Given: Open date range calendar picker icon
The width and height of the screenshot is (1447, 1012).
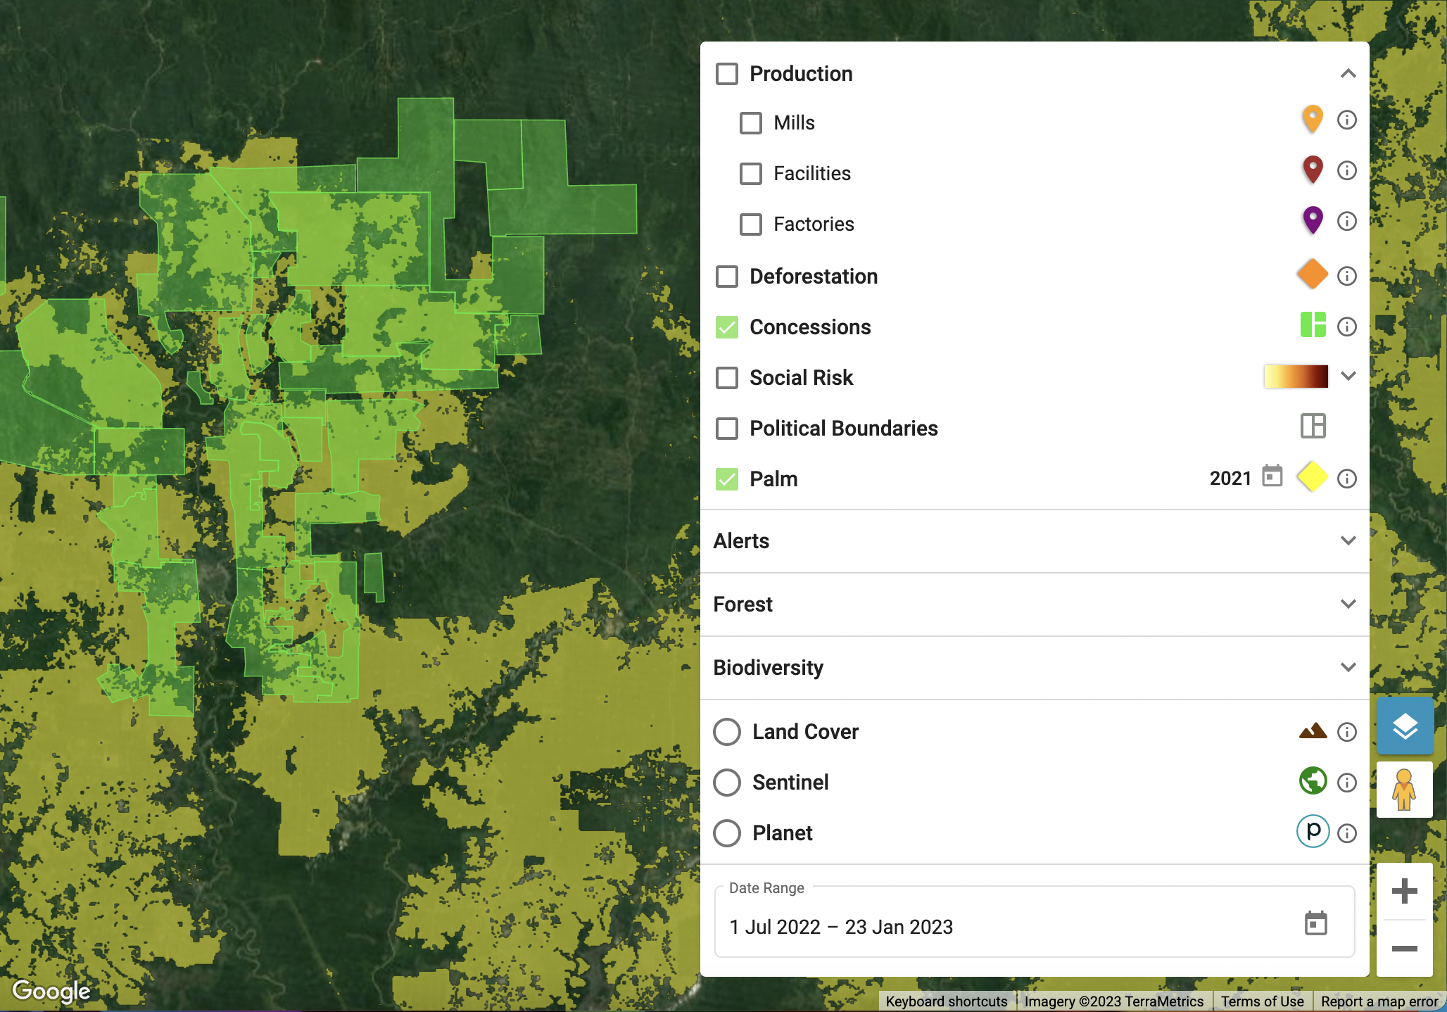Looking at the screenshot, I should coord(1315,923).
